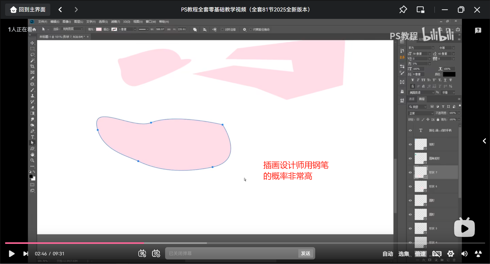Open the stroke line style dropdown
This screenshot has height=264, width=490.
(143, 29)
